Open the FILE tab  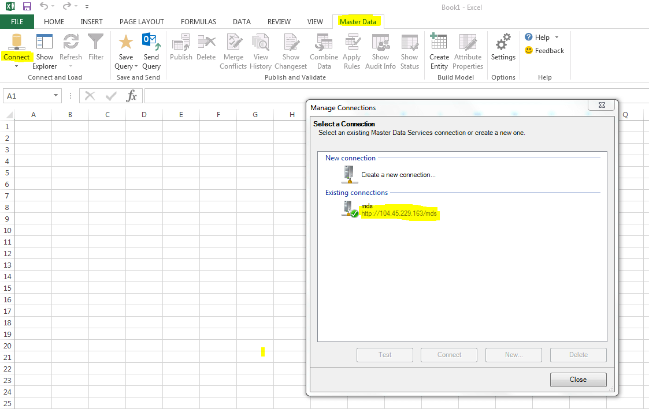coord(17,21)
